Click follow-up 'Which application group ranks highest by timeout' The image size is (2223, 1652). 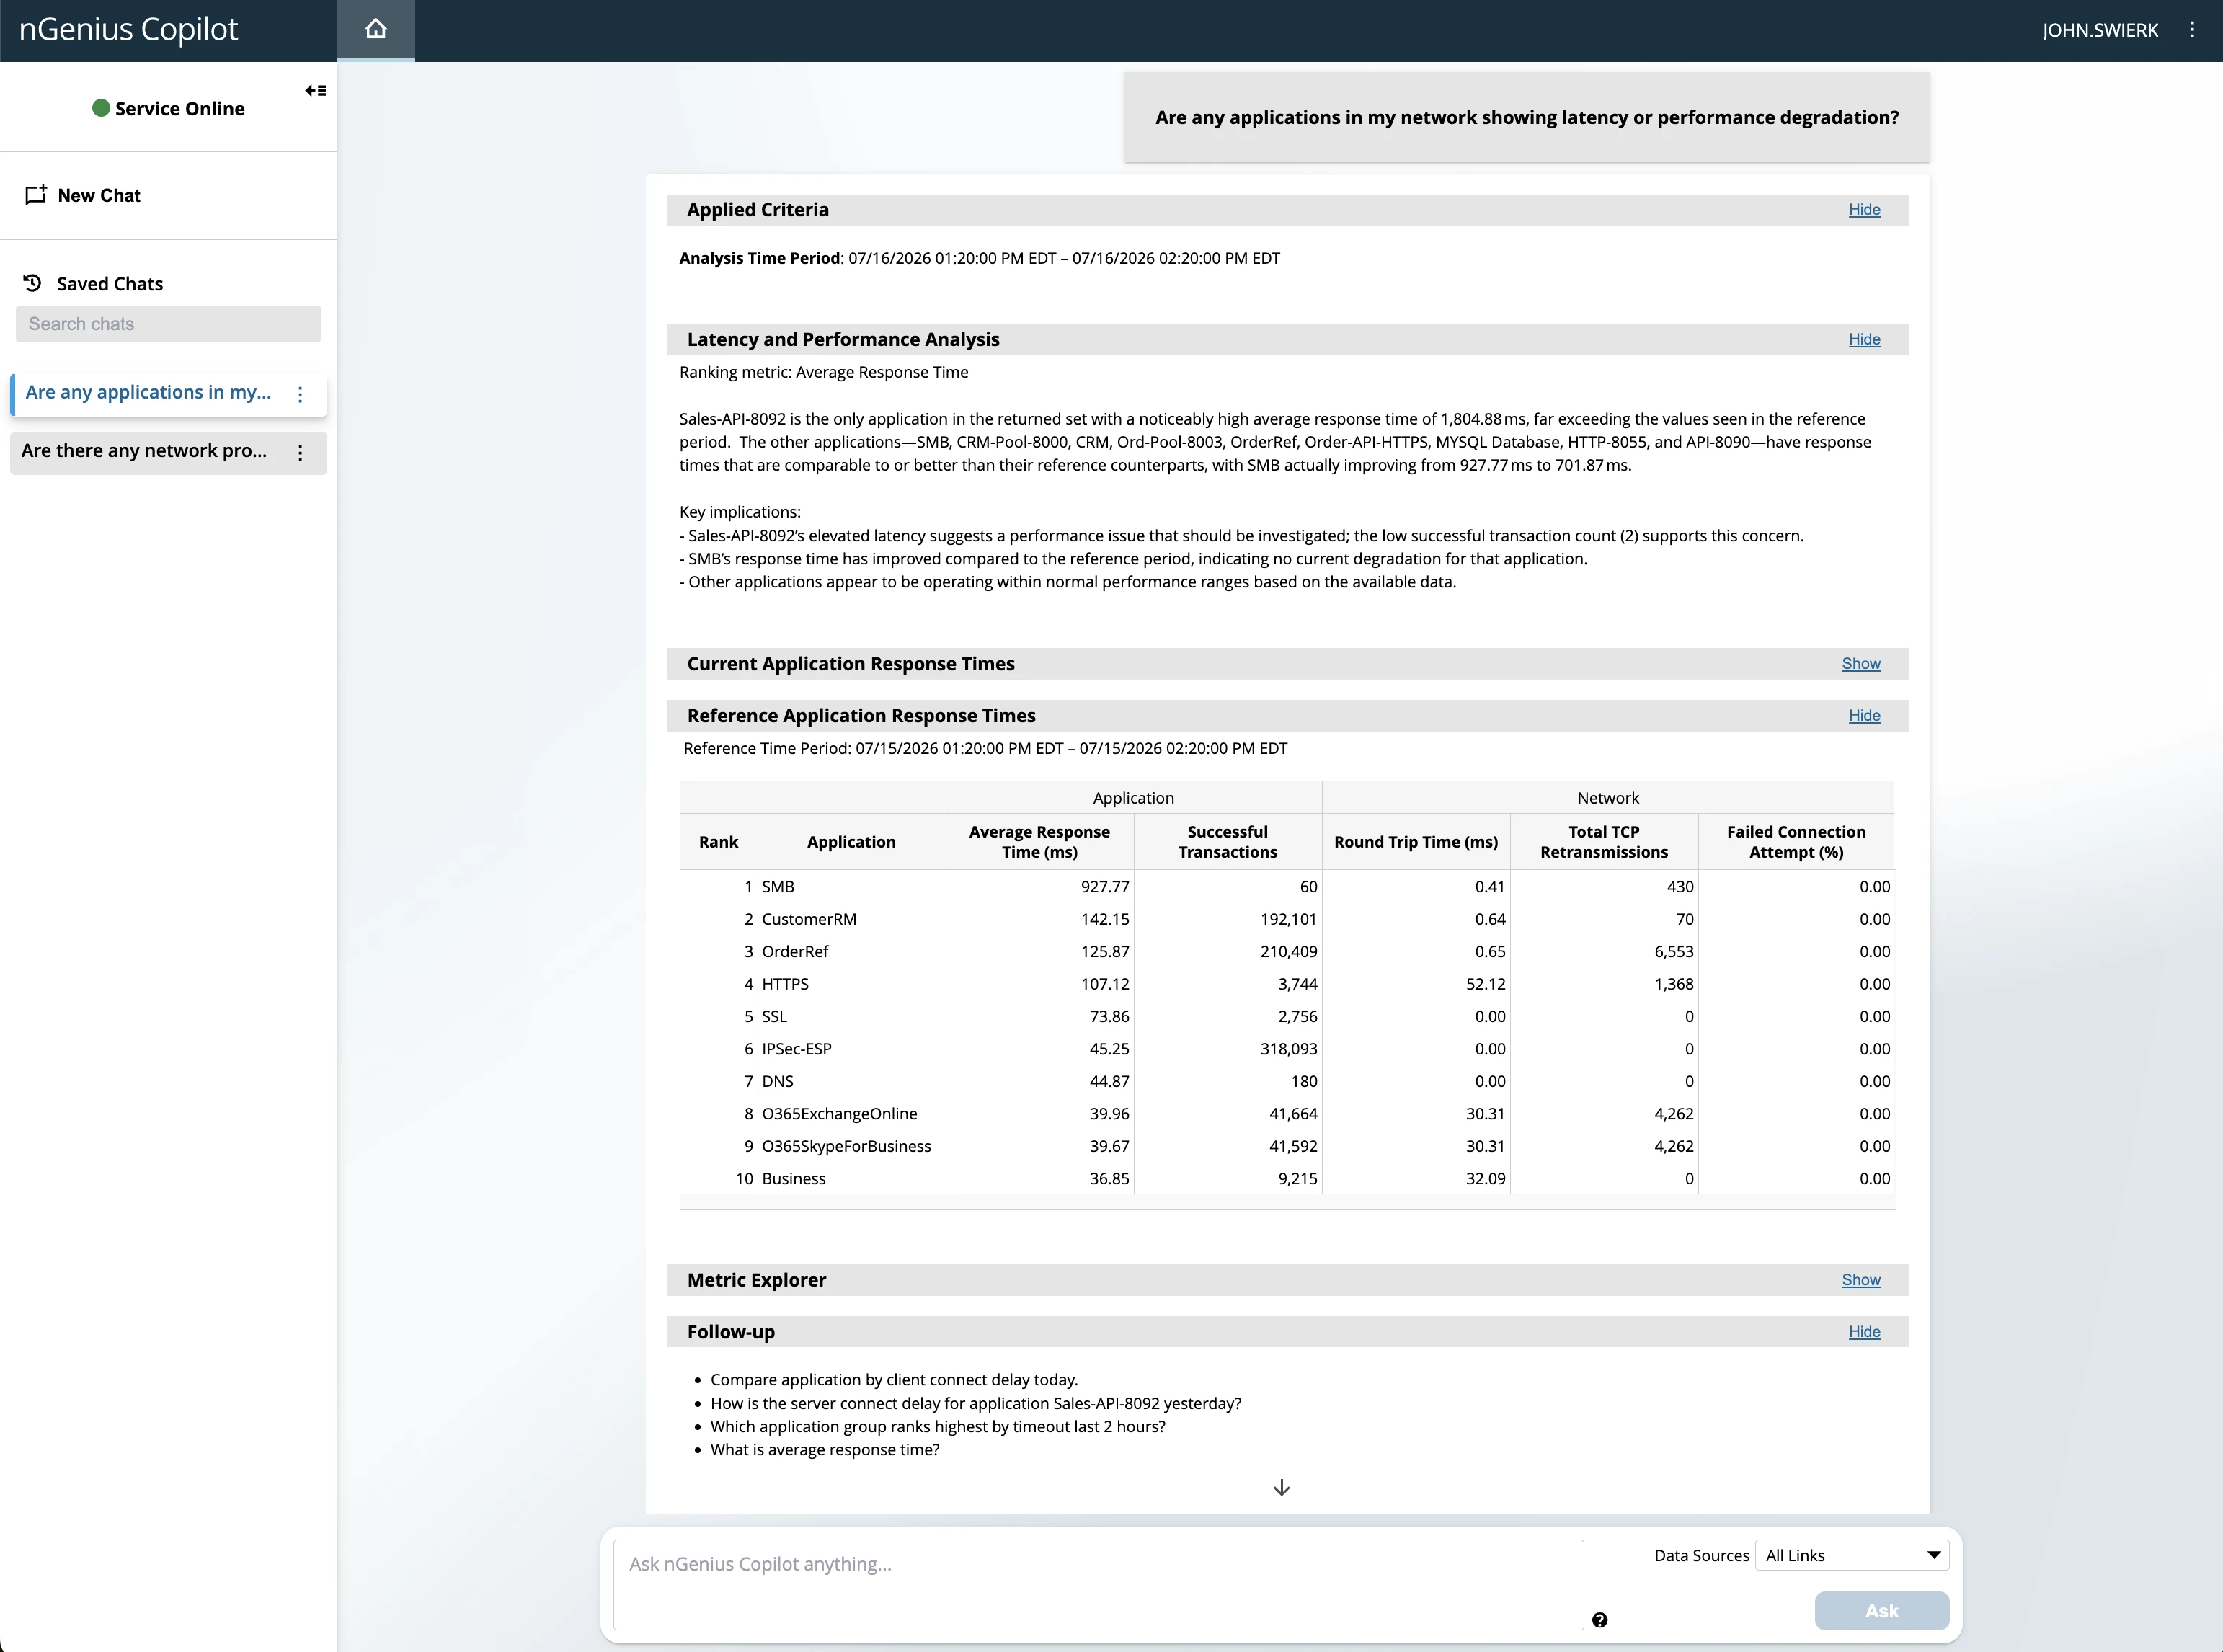click(938, 1427)
